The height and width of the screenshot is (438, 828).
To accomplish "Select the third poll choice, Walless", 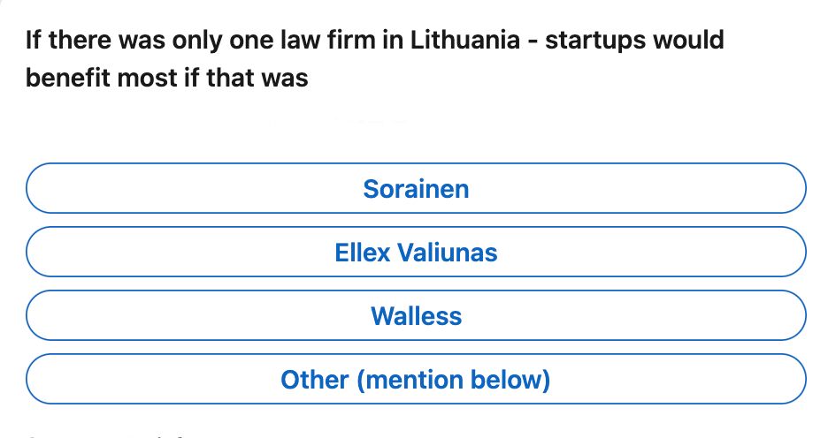I will point(416,316).
